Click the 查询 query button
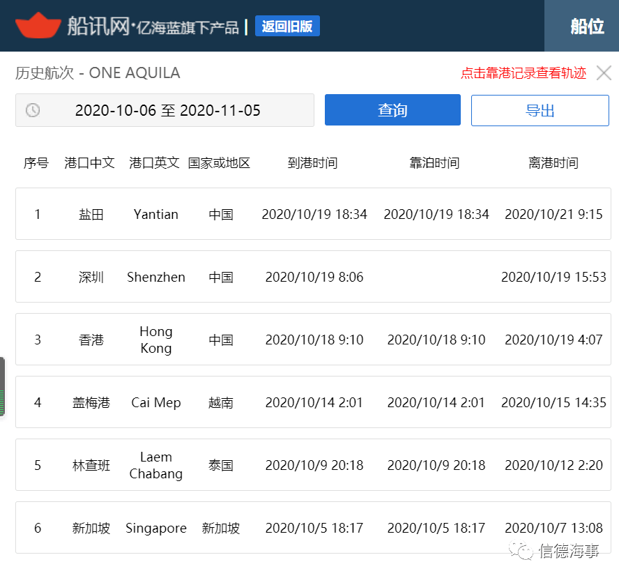This screenshot has height=578, width=619. click(392, 109)
